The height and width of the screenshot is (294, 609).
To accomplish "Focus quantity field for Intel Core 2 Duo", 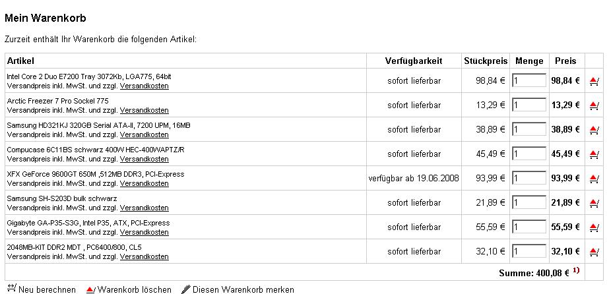I will click(x=529, y=80).
